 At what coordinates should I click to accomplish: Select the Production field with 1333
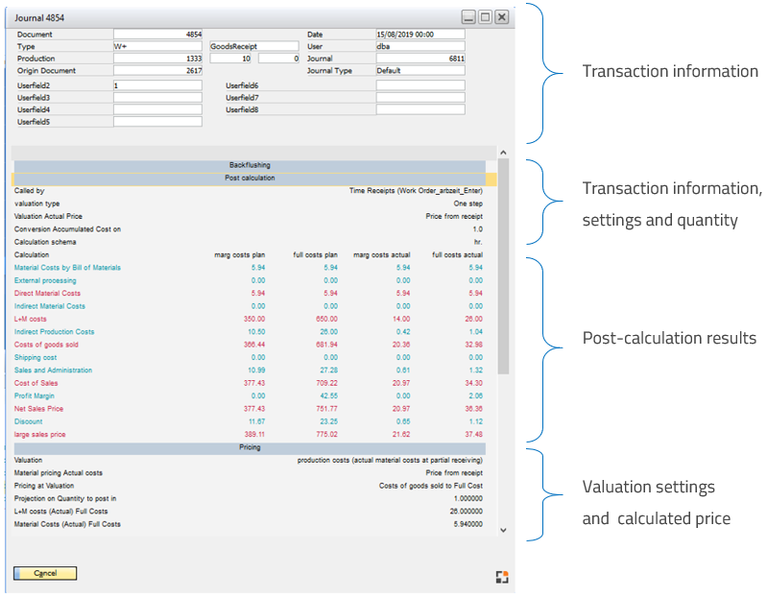pos(157,59)
